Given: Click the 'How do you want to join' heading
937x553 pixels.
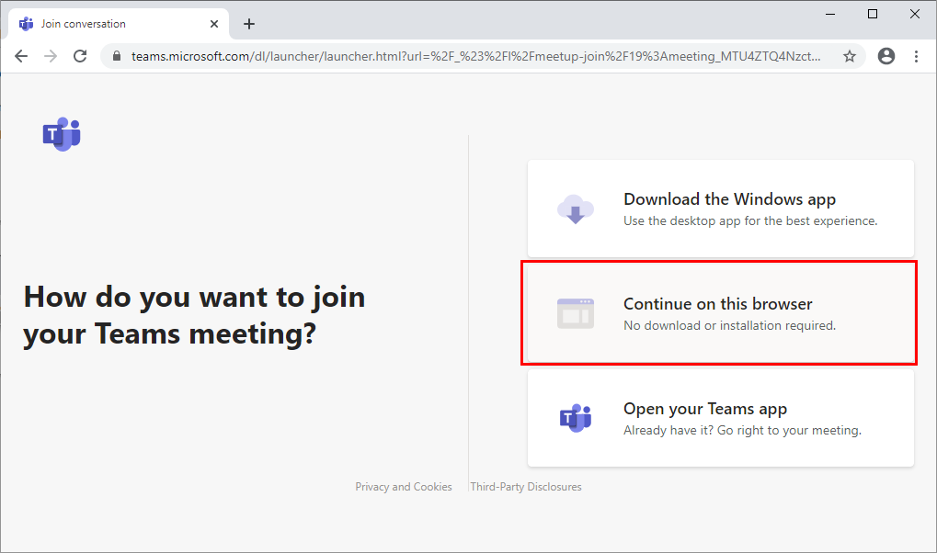Looking at the screenshot, I should click(x=194, y=315).
